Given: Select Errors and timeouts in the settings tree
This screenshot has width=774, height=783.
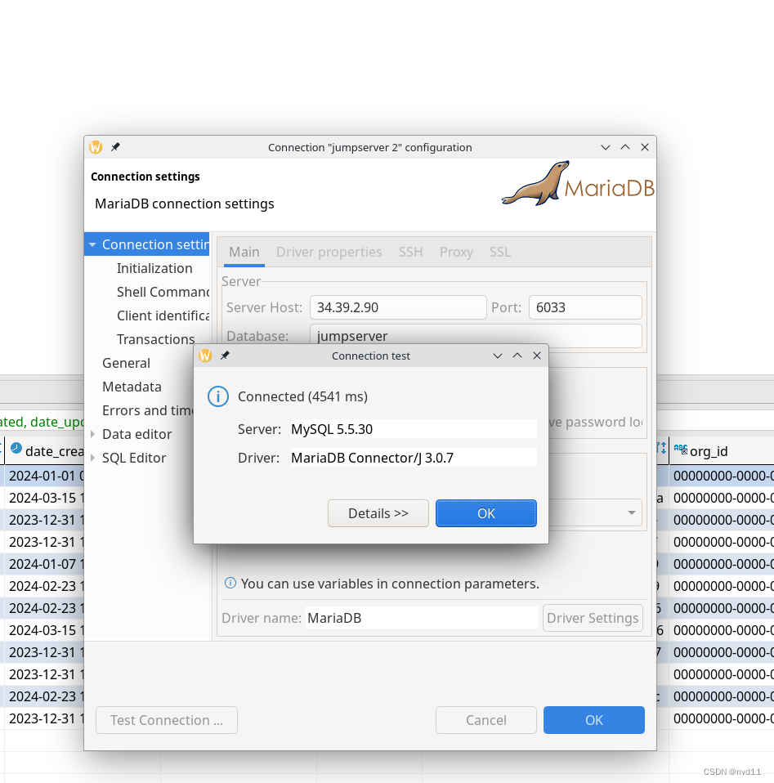Looking at the screenshot, I should [x=147, y=410].
